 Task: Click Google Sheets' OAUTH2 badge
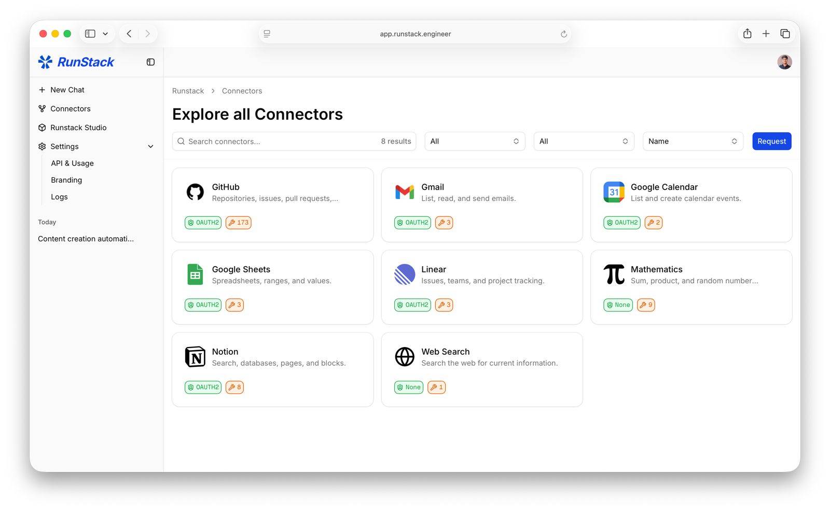pos(203,305)
